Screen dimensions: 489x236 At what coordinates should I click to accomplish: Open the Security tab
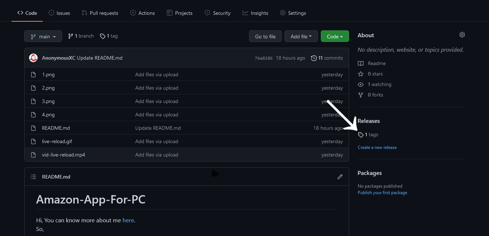[x=217, y=13]
